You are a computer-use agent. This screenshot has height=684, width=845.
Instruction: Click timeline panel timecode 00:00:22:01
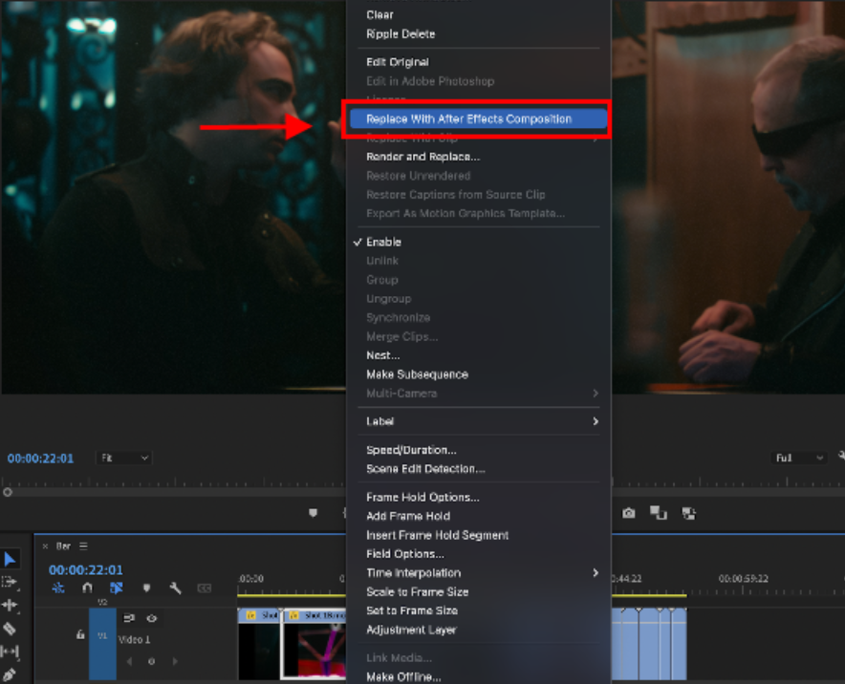(x=86, y=569)
